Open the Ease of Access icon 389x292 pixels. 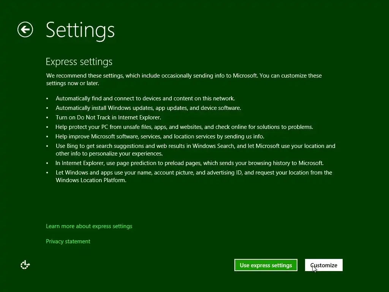pos(25,265)
